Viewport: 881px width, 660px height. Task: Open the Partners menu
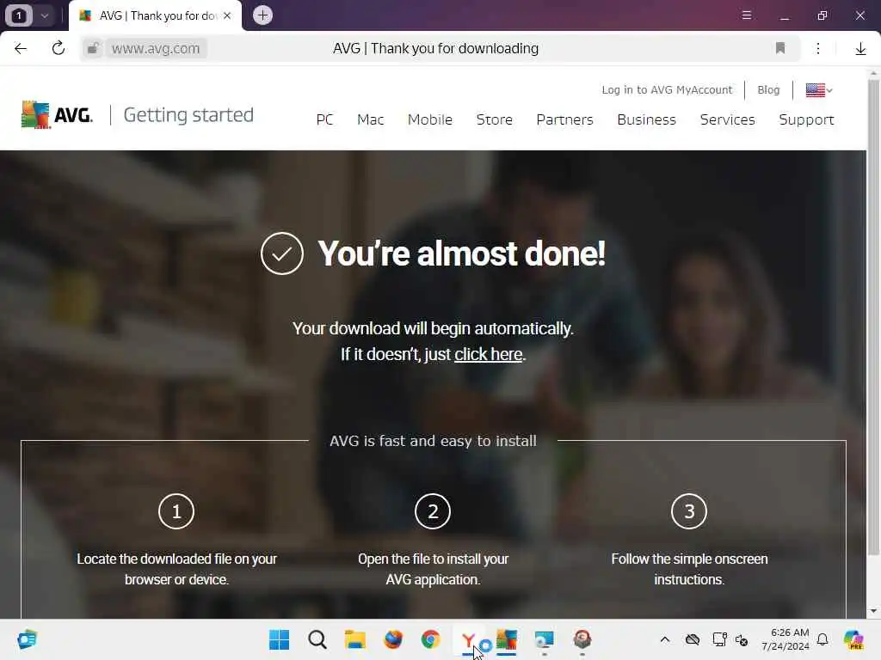pyautogui.click(x=564, y=119)
